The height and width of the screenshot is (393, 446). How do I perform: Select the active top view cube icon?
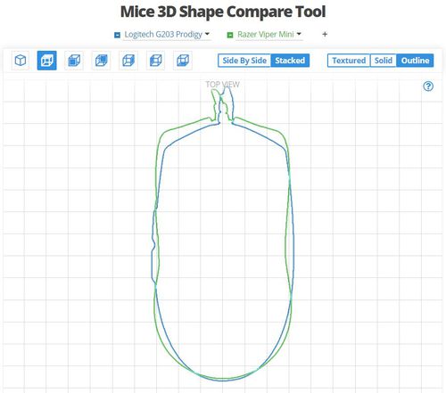tap(47, 61)
